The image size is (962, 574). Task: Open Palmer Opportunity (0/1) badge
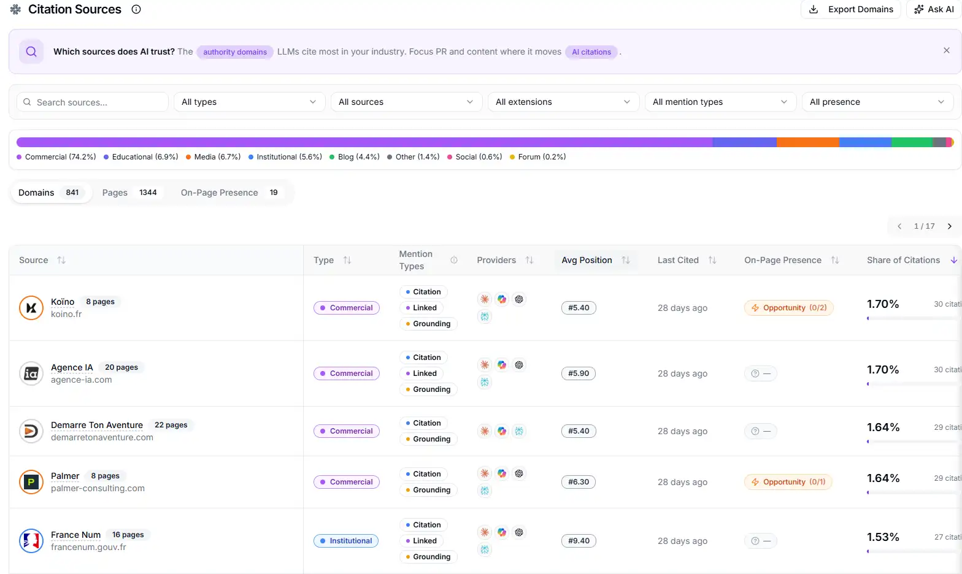[788, 482]
